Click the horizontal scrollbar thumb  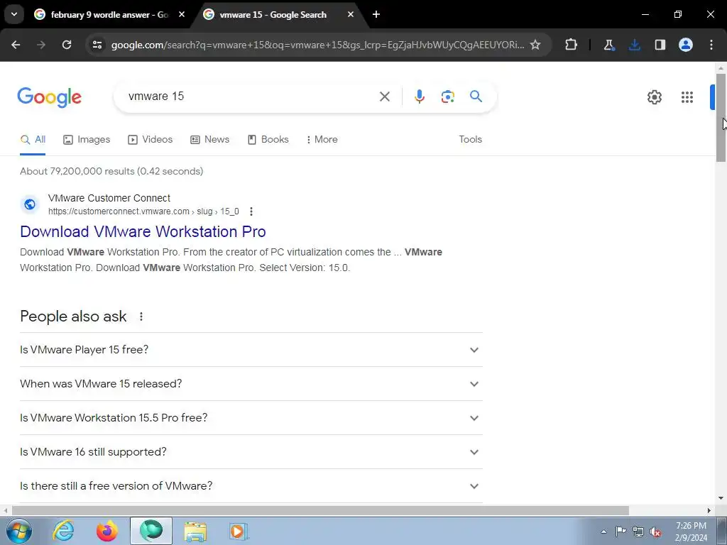coord(320,510)
